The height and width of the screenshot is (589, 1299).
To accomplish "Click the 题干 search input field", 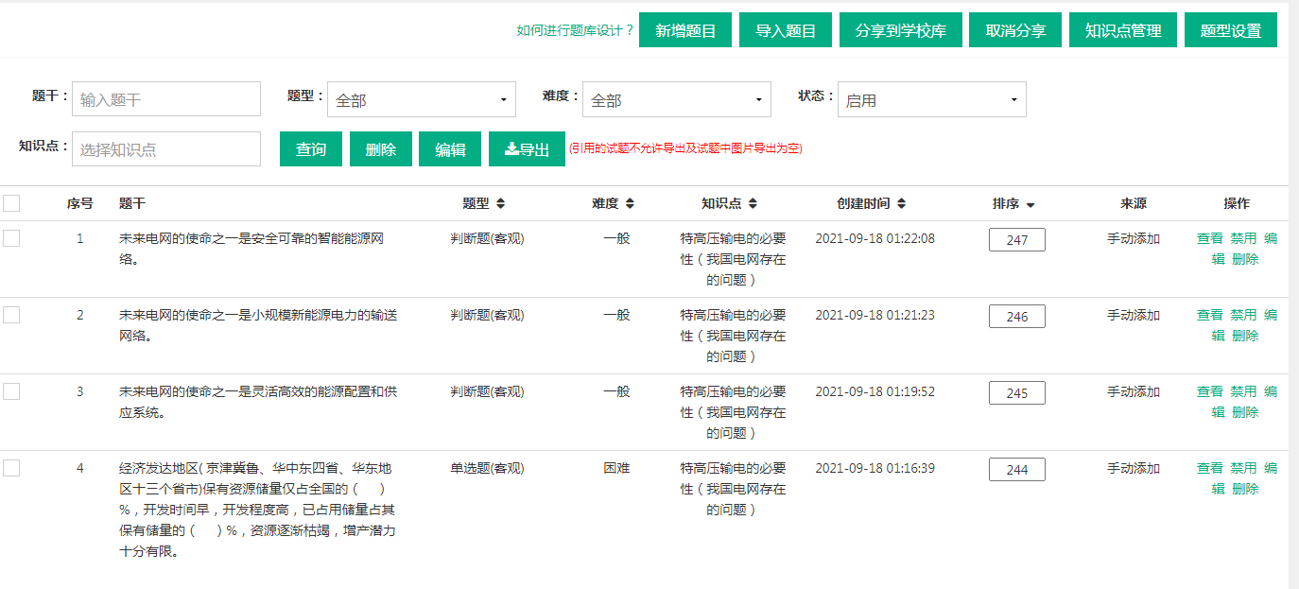I will pyautogui.click(x=166, y=99).
